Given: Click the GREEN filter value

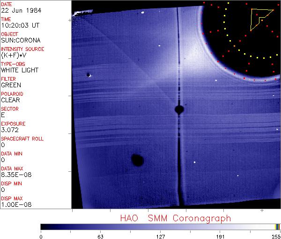Looking at the screenshot, I should [x=11, y=85].
